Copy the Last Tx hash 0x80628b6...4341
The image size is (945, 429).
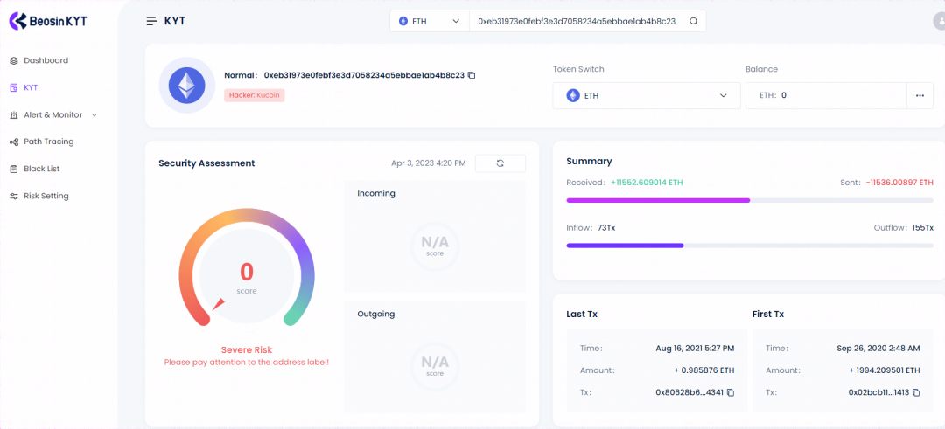pos(731,393)
